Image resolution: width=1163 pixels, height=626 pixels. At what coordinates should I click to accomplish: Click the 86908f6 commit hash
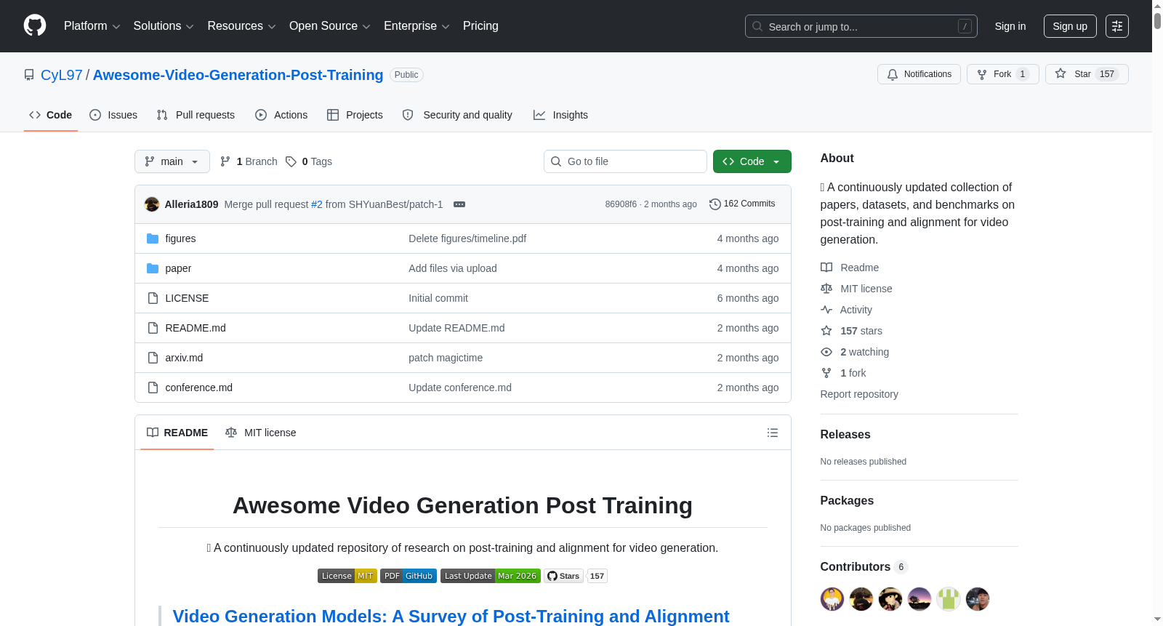coord(621,204)
